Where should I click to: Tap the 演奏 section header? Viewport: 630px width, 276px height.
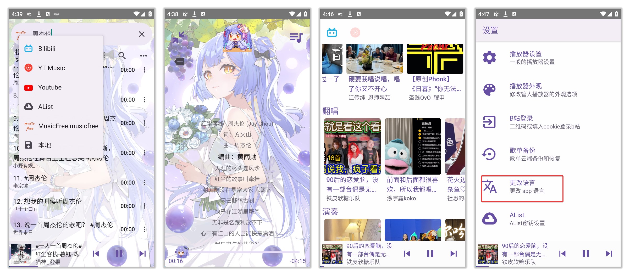330,212
